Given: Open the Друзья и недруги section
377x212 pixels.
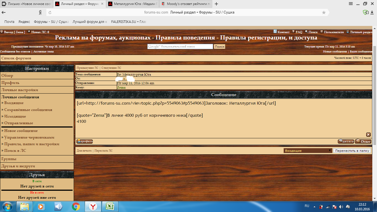Looking at the screenshot, I should [x=18, y=166].
